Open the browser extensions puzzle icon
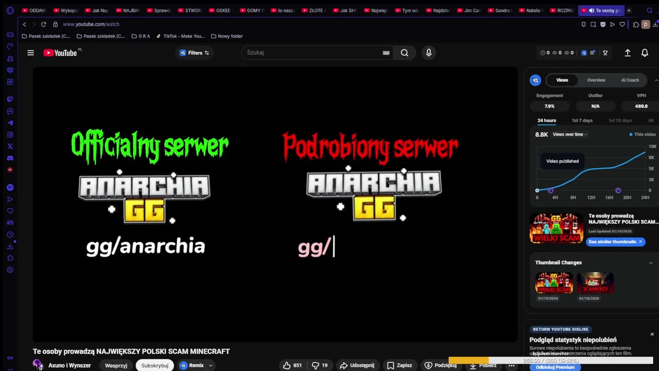 pyautogui.click(x=636, y=24)
